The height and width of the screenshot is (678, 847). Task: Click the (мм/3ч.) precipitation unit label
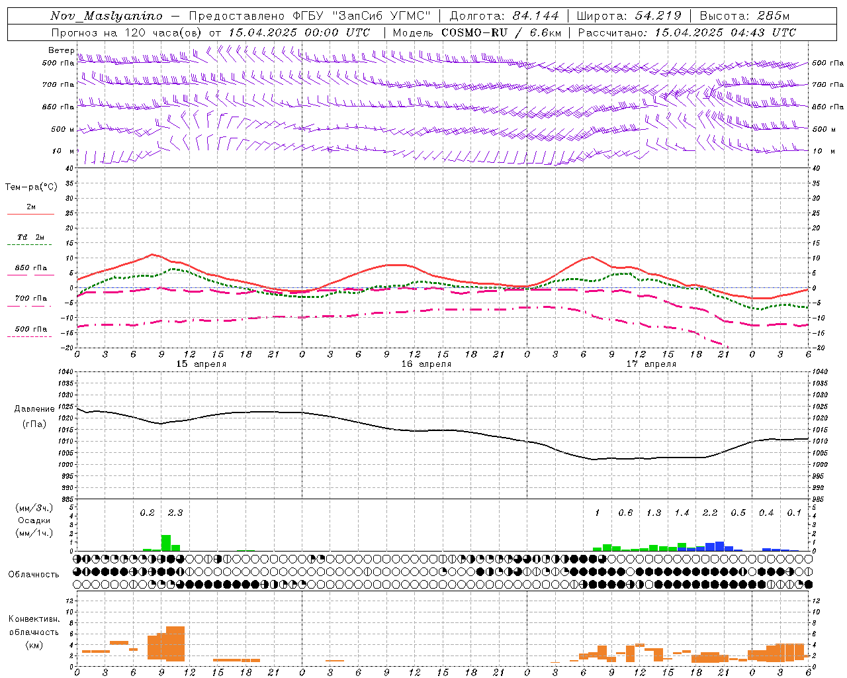[34, 508]
